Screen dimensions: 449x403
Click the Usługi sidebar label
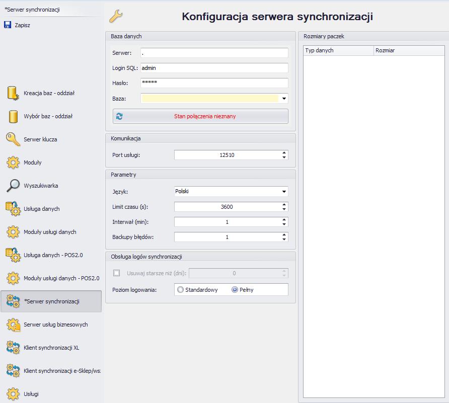tap(31, 394)
